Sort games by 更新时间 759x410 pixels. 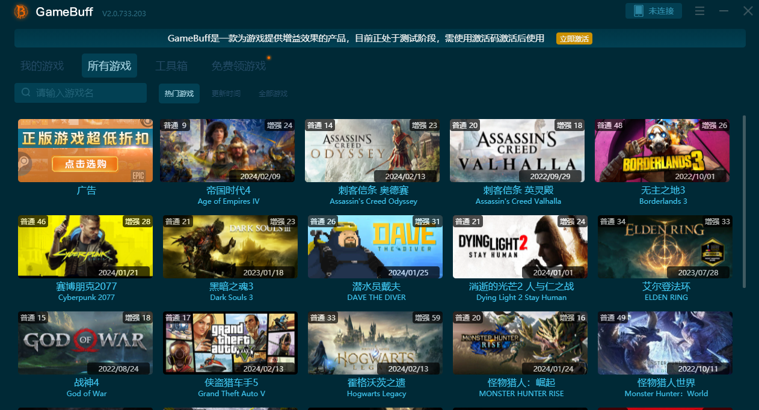click(x=226, y=93)
